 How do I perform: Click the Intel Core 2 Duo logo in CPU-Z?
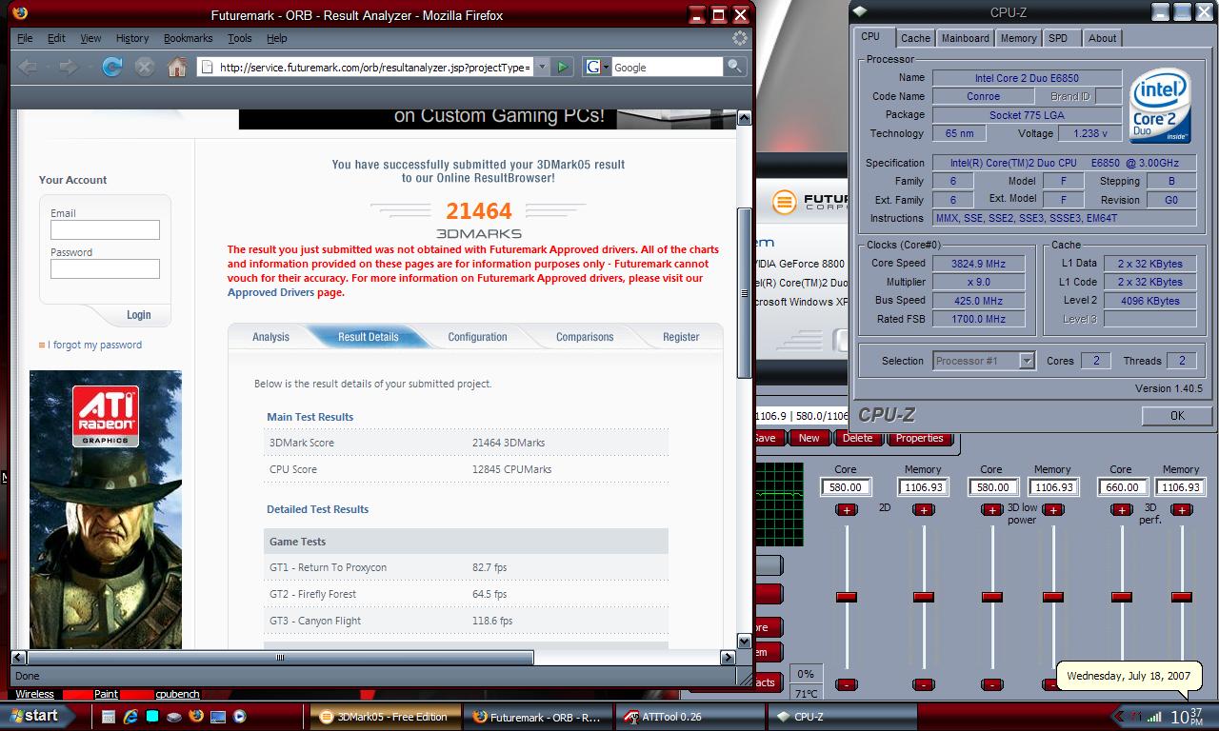click(x=1160, y=107)
